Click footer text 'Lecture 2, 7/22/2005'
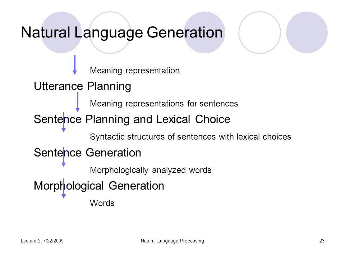This screenshot has width=345, height=259. [x=42, y=241]
